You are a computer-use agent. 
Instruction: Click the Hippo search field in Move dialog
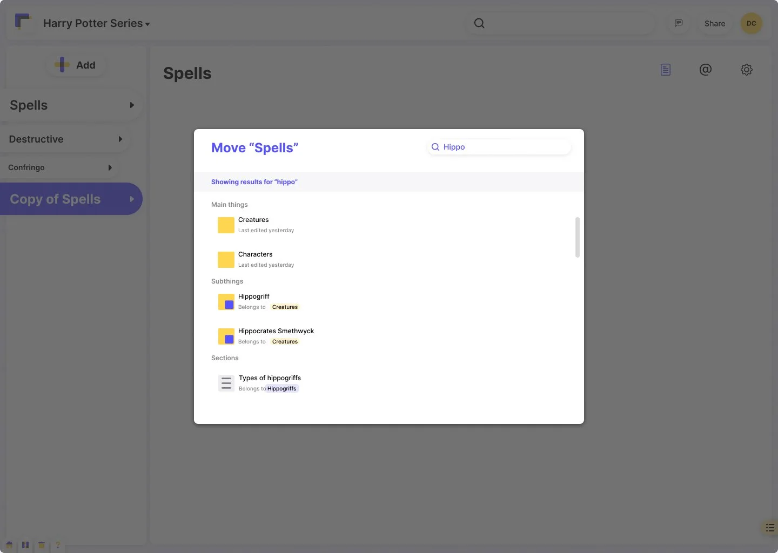tap(499, 147)
